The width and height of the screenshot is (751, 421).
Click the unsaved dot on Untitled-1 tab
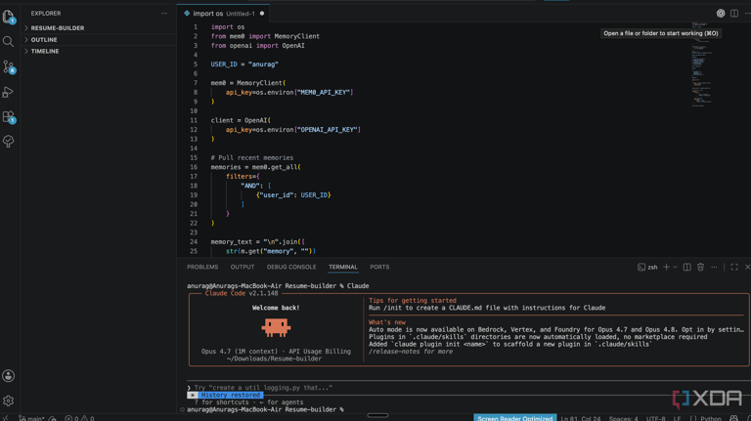[x=262, y=14]
